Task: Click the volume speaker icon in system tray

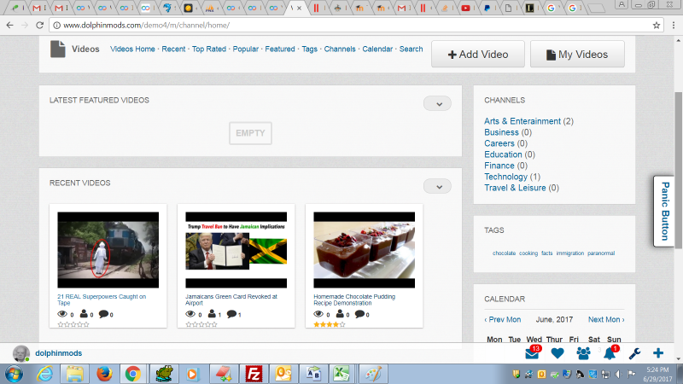Action: coord(618,374)
